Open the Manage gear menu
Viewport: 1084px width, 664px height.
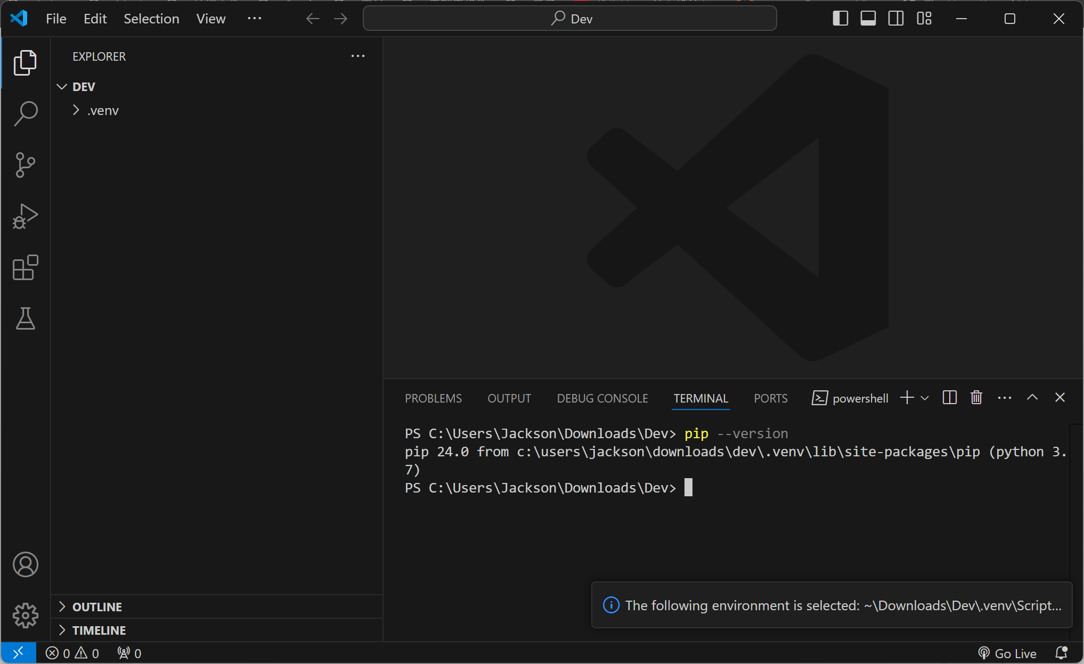25,616
